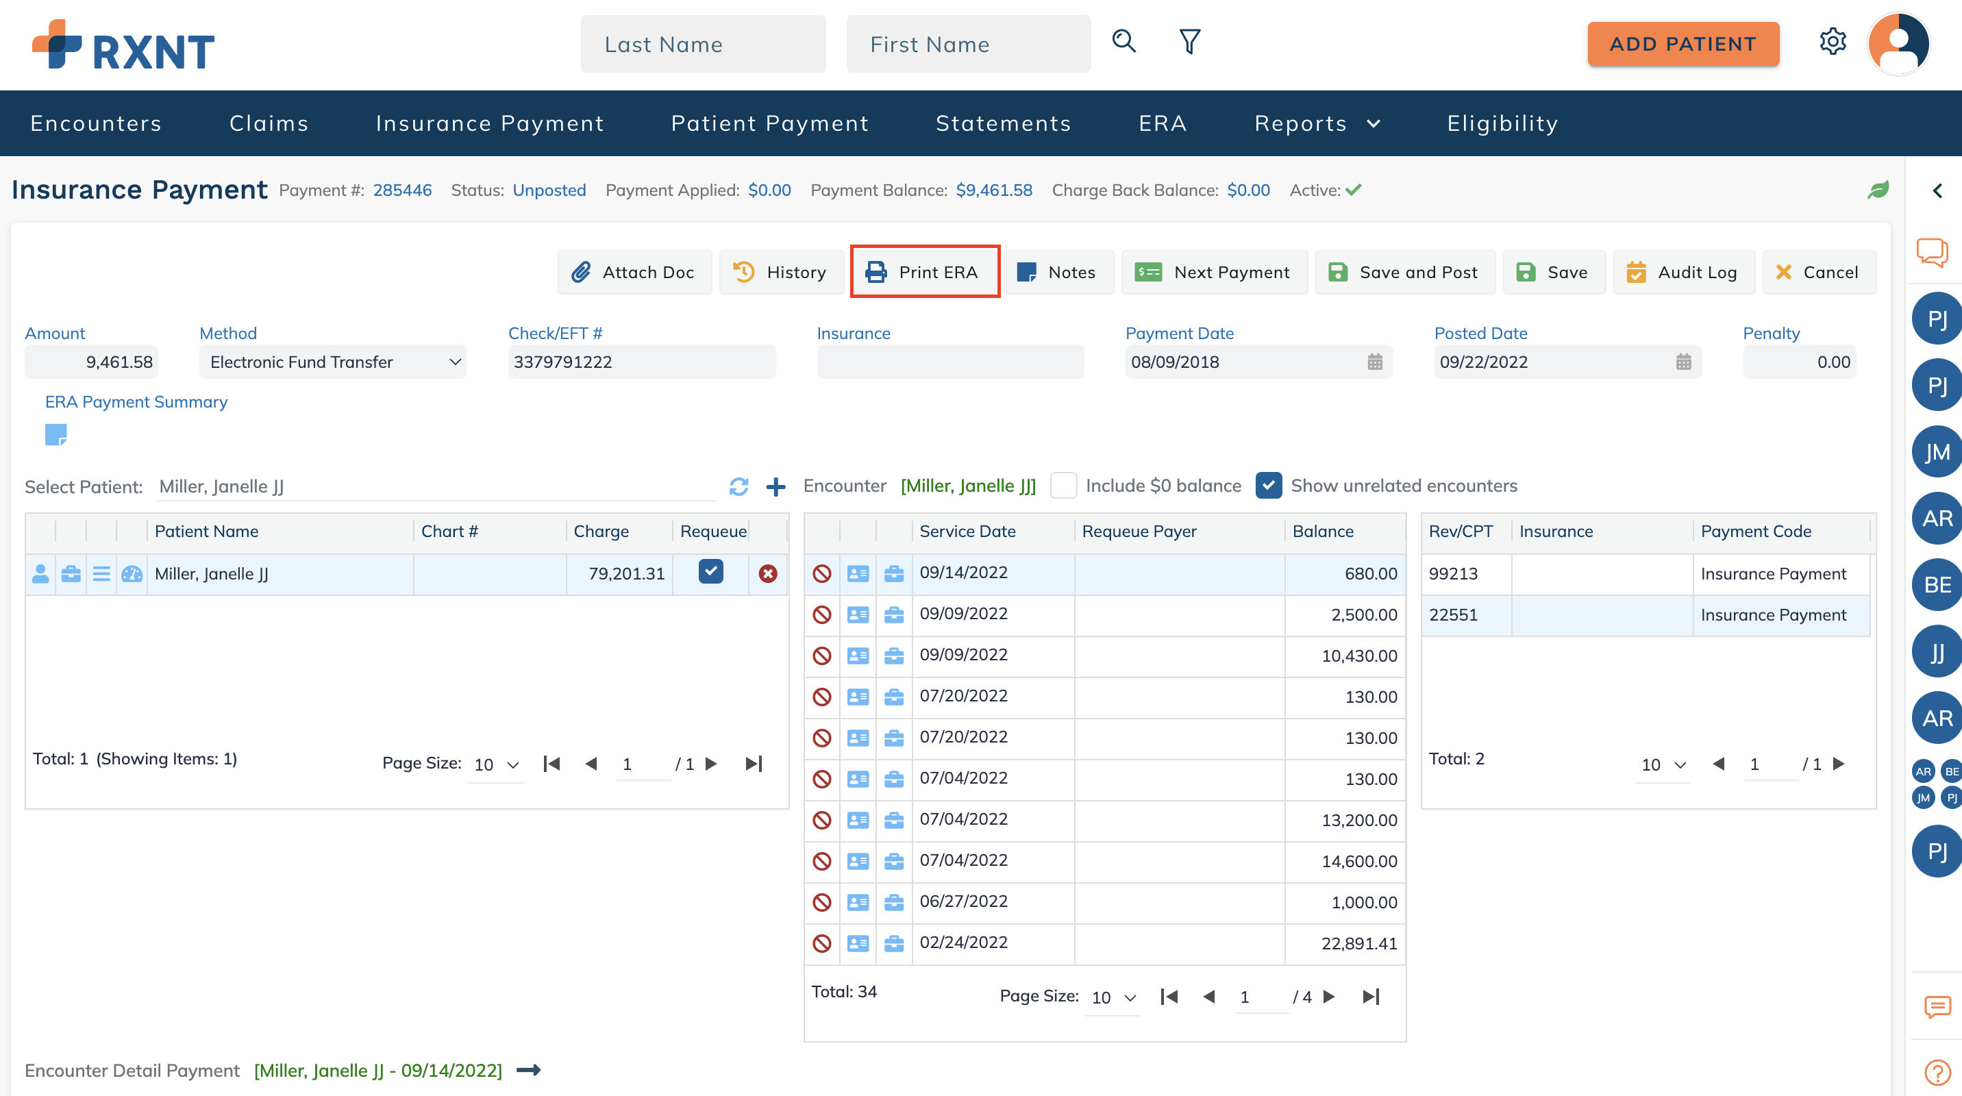
Task: Click the plus icon to add patient
Action: click(775, 486)
